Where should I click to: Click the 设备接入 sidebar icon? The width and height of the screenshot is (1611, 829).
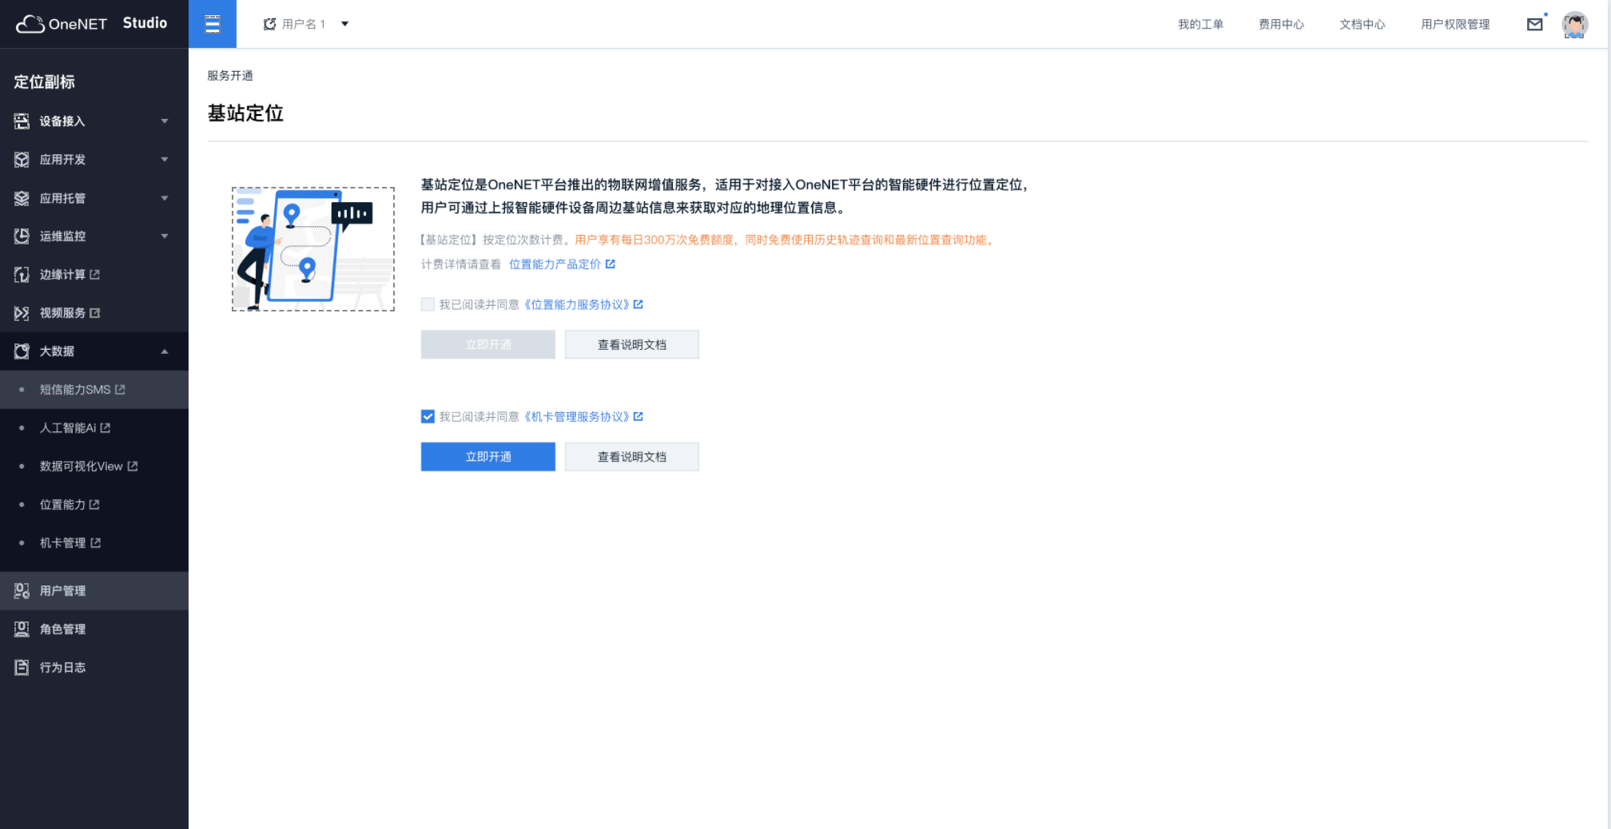tap(22, 121)
